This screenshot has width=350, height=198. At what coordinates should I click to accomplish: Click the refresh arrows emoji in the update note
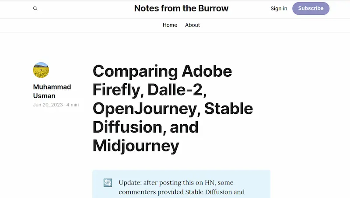tap(108, 183)
